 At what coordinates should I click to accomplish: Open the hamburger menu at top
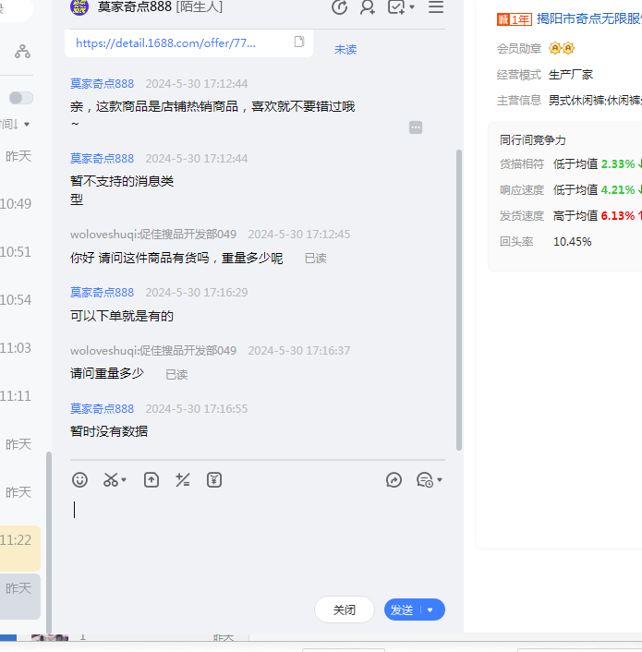click(436, 7)
